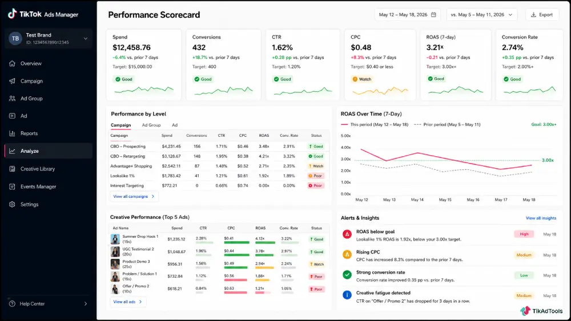Viewport: 571px width, 321px height.
Task: Click the Analyze line chart icon
Action: coord(12,151)
